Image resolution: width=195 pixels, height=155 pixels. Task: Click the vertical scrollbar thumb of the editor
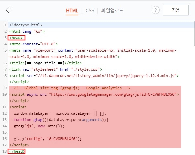[x=194, y=34]
